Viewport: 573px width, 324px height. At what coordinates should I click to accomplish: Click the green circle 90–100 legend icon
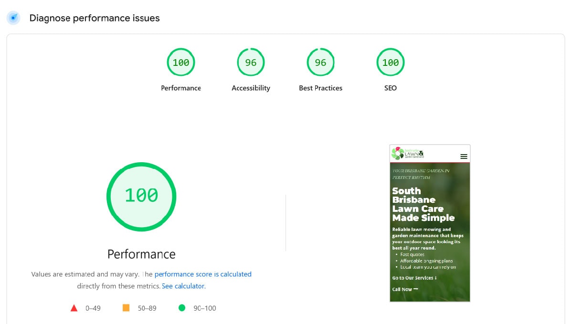point(182,308)
